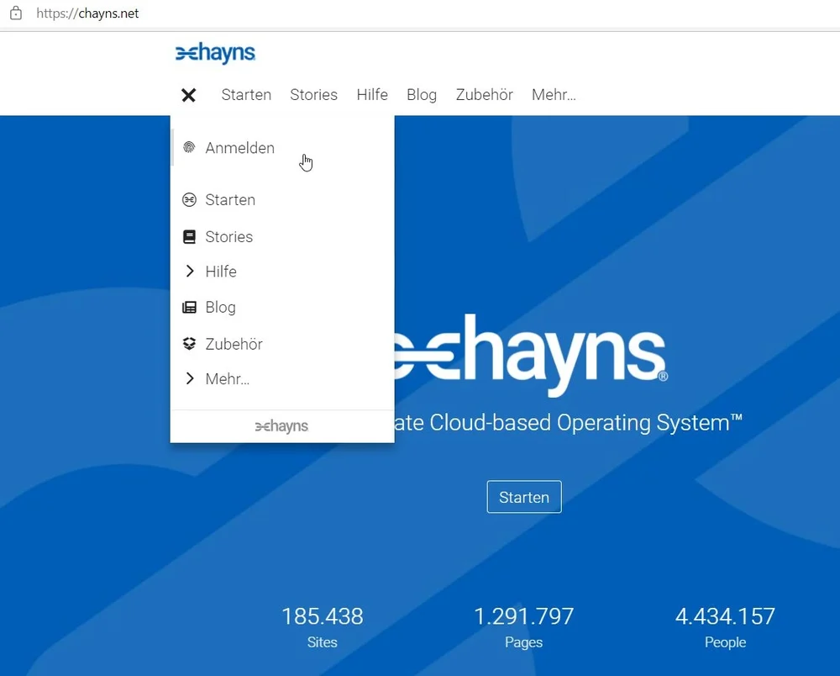Open Blog in top navigation bar

point(422,95)
